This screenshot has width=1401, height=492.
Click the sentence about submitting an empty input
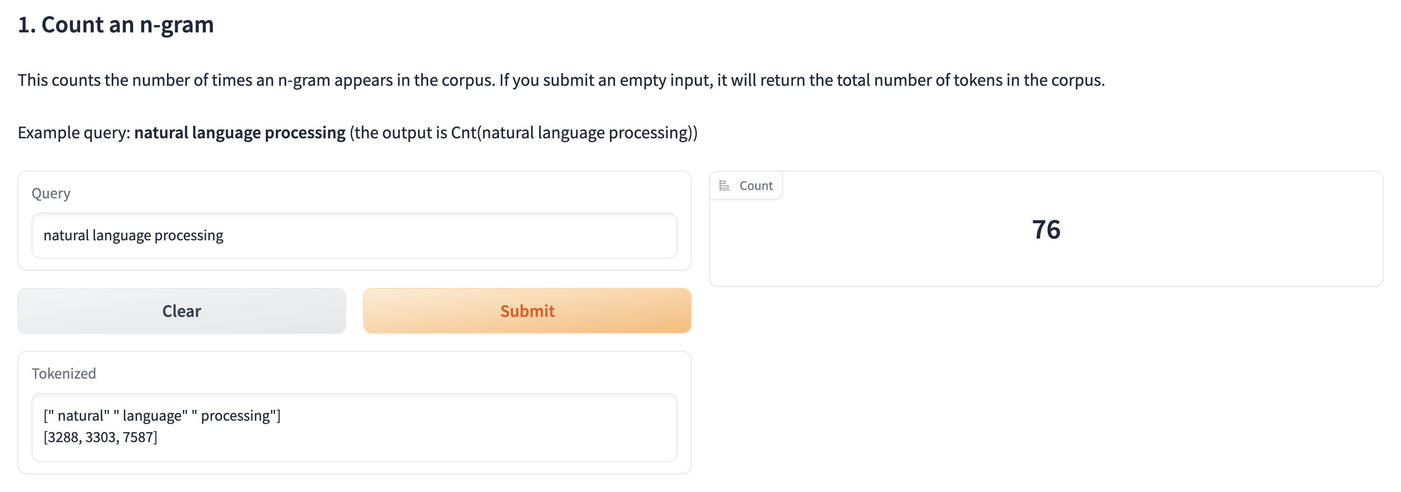(802, 81)
